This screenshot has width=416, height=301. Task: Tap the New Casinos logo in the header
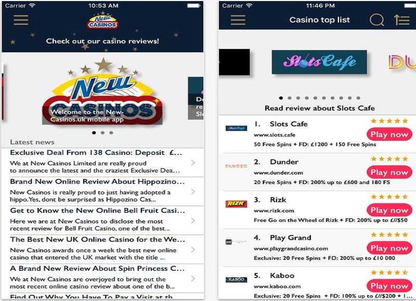click(x=102, y=21)
